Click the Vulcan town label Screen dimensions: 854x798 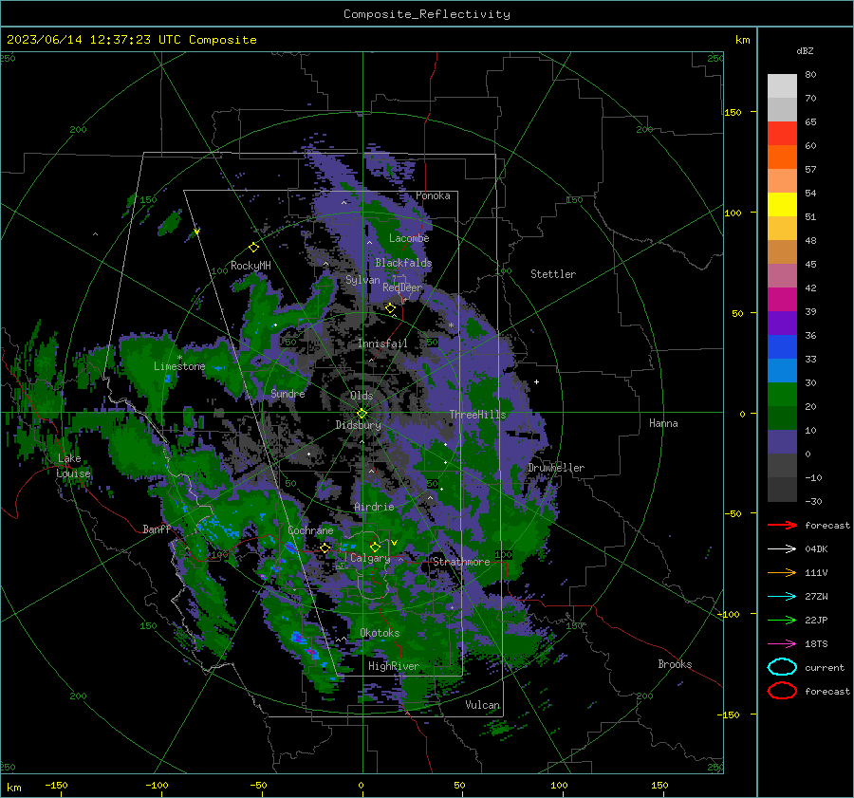483,705
